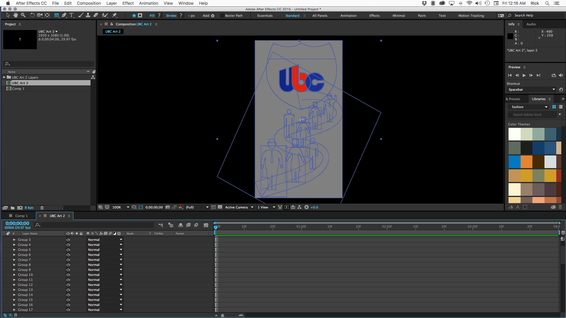Click the Motion Tracking workspace
Image resolution: width=566 pixels, height=318 pixels.
[471, 16]
